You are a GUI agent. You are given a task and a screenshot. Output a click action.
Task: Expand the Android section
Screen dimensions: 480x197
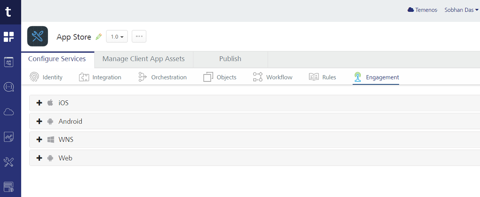point(40,121)
